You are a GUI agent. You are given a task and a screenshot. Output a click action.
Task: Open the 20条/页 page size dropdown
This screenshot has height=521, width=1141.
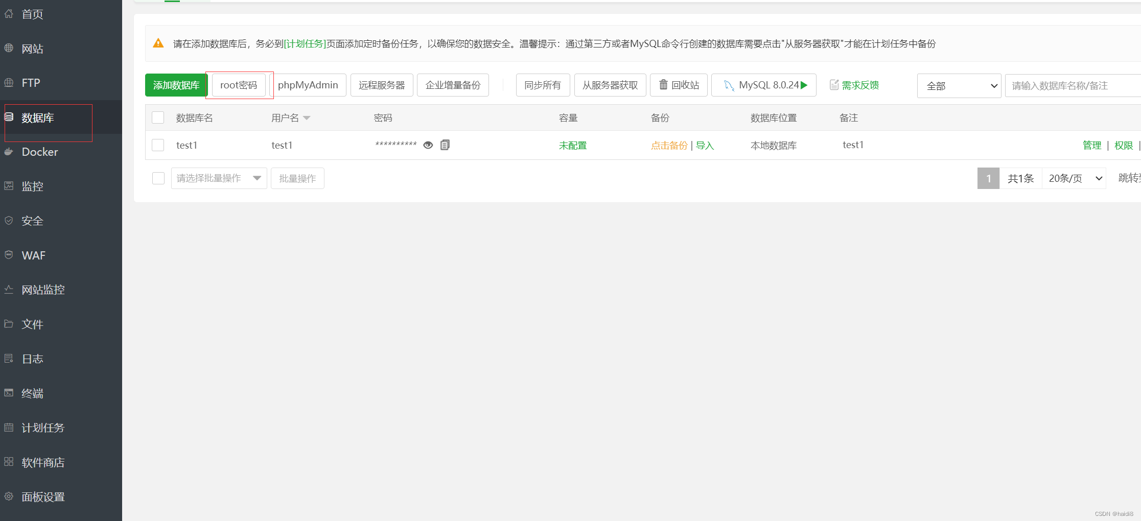(x=1074, y=178)
